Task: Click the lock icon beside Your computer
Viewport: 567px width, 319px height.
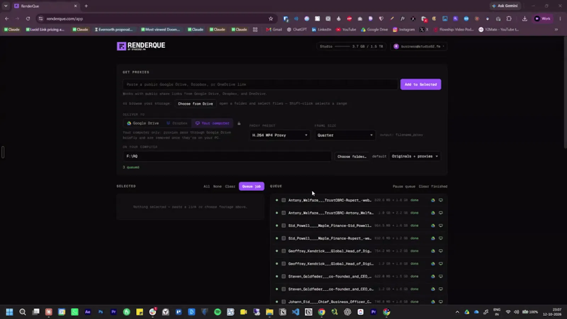Action: [x=239, y=123]
